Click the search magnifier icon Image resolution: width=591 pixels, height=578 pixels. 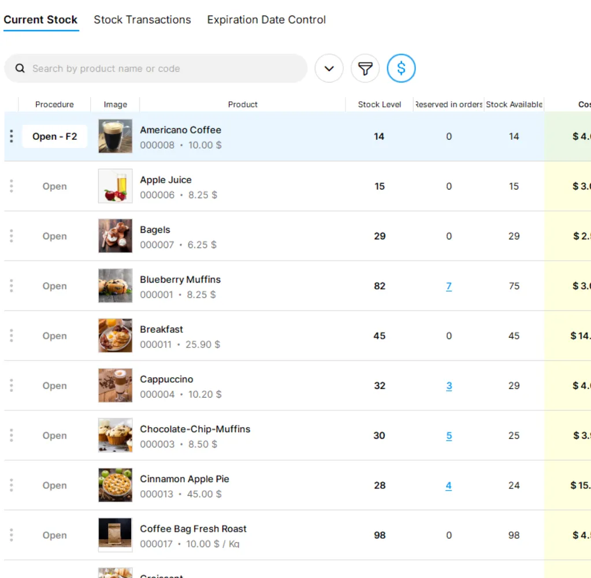coord(20,68)
